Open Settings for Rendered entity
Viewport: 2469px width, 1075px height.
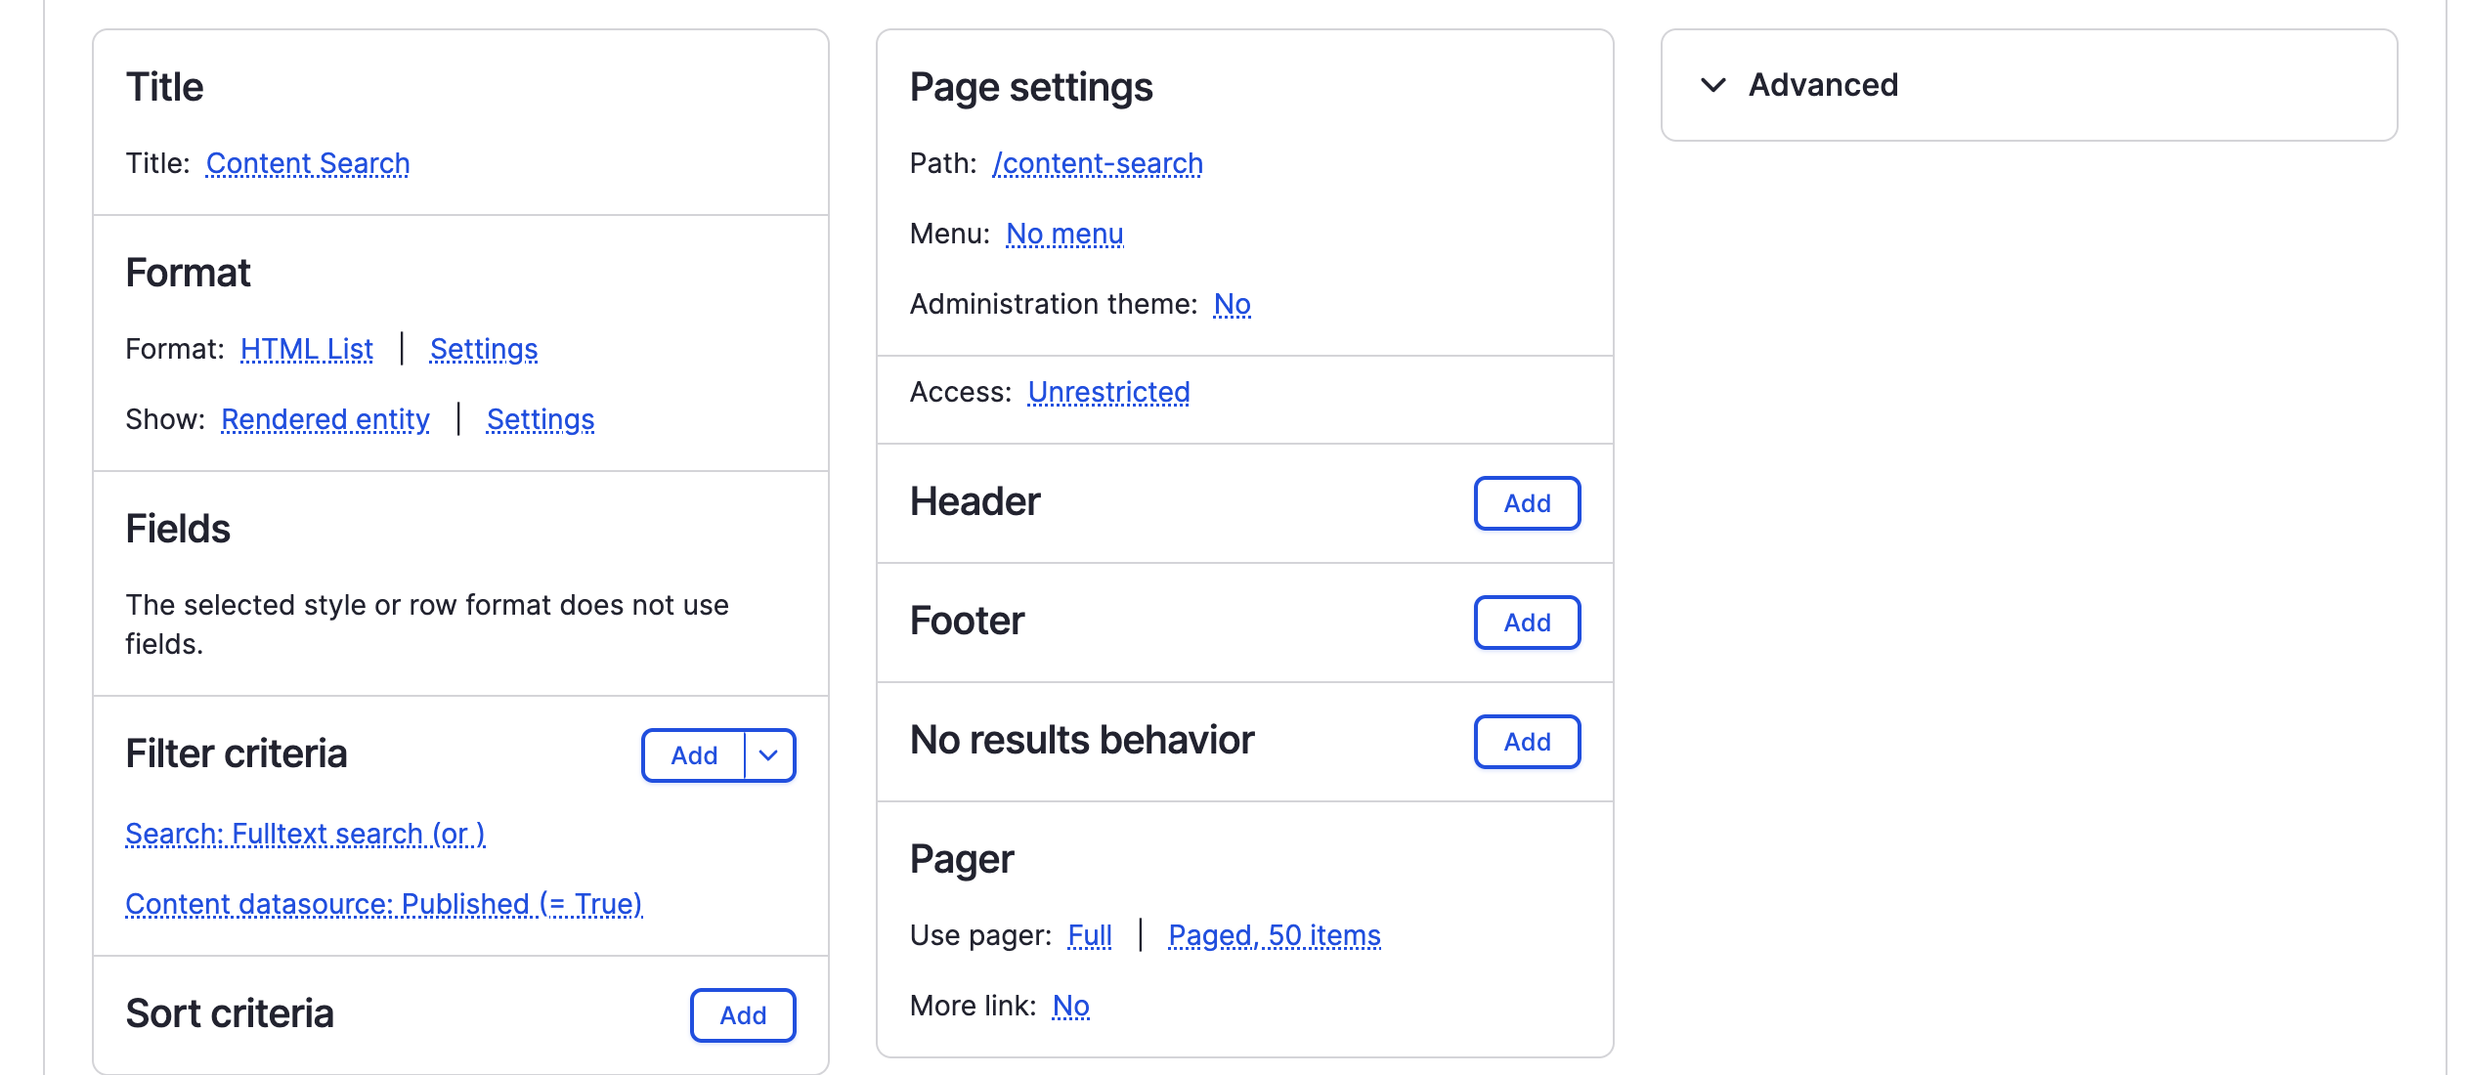(x=540, y=418)
